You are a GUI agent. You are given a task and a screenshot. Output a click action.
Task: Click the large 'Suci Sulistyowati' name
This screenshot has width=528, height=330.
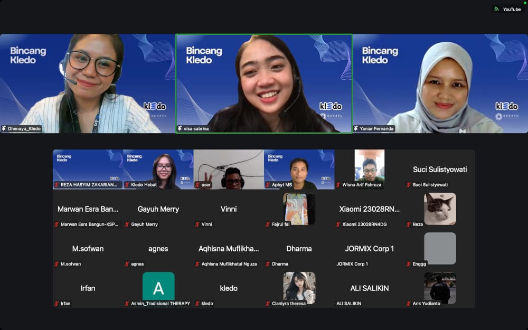pyautogui.click(x=440, y=169)
